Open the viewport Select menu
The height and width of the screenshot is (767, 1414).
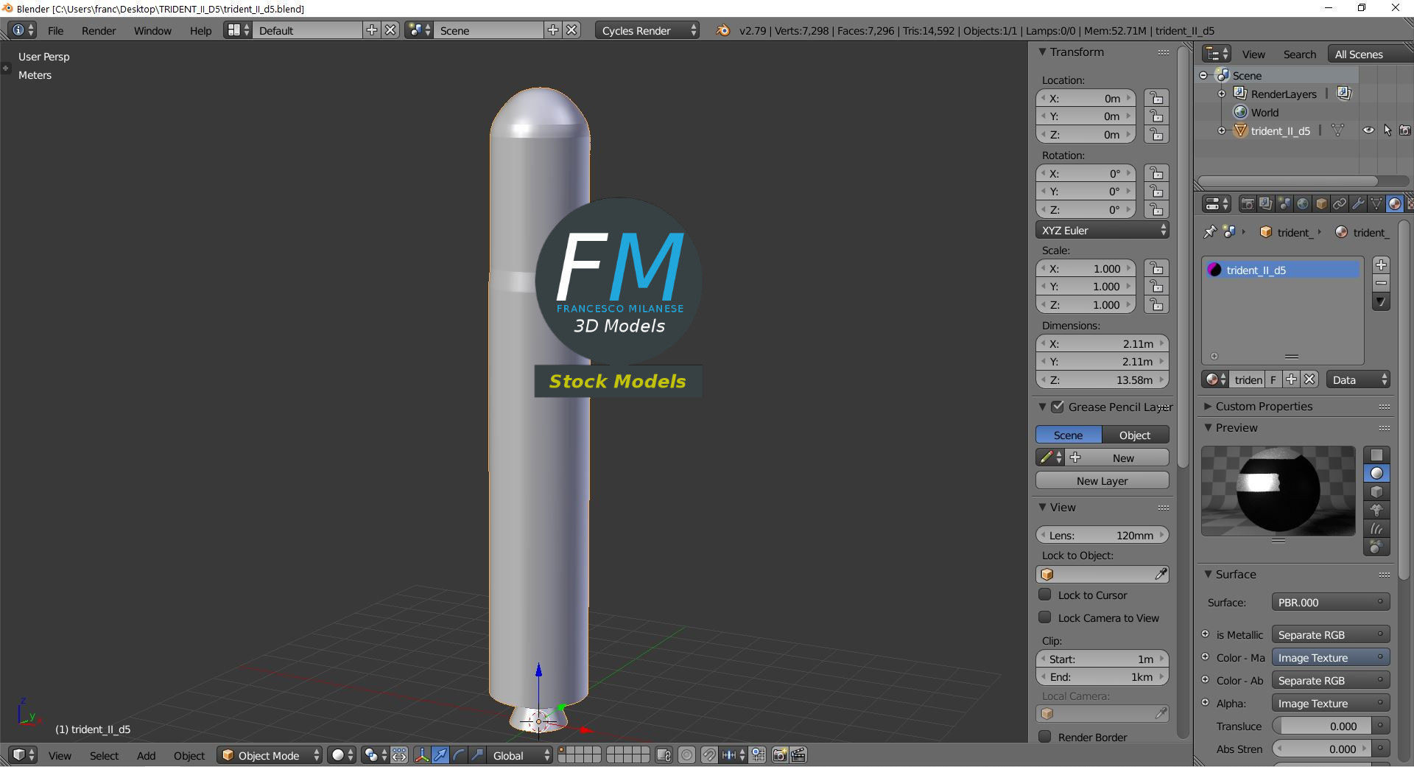104,755
